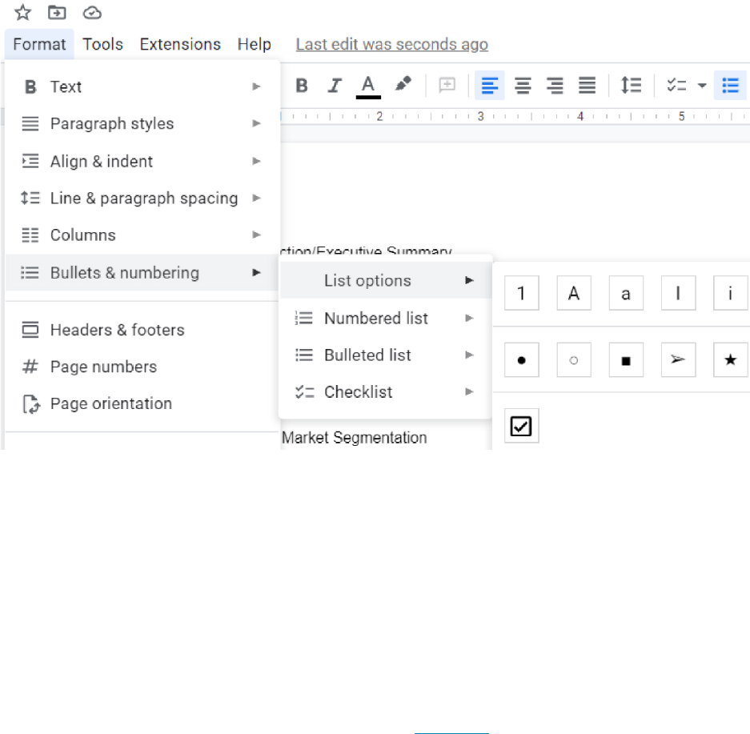Click the add comment toolbar icon
Image resolution: width=750 pixels, height=734 pixels.
coord(447,86)
